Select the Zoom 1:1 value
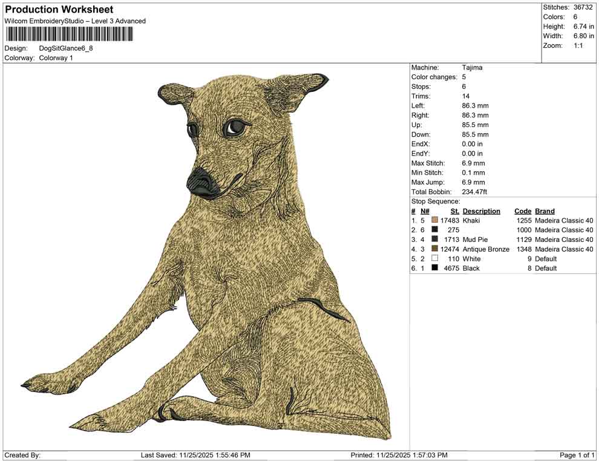The width and height of the screenshot is (599, 461). [x=578, y=46]
